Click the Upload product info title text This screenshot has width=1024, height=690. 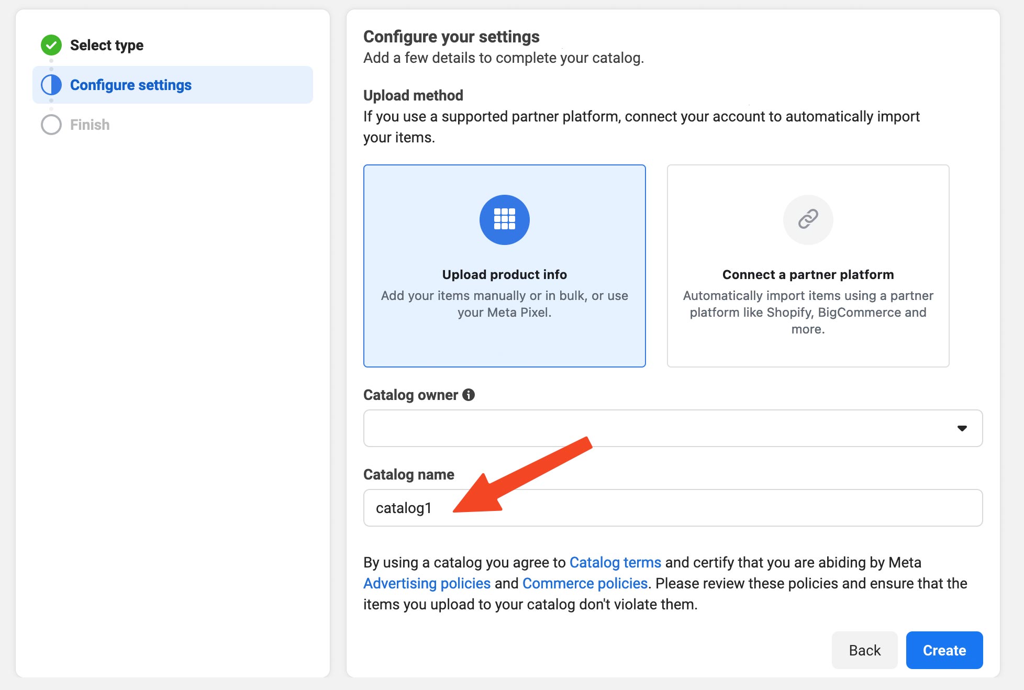pos(504,274)
